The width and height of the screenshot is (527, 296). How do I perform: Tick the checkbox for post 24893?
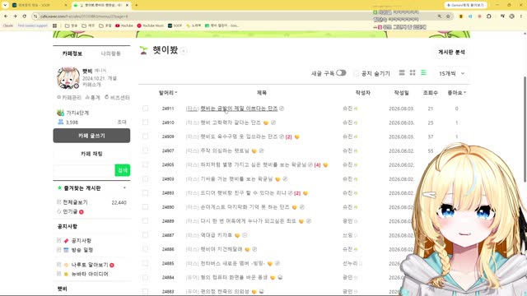coord(145,193)
